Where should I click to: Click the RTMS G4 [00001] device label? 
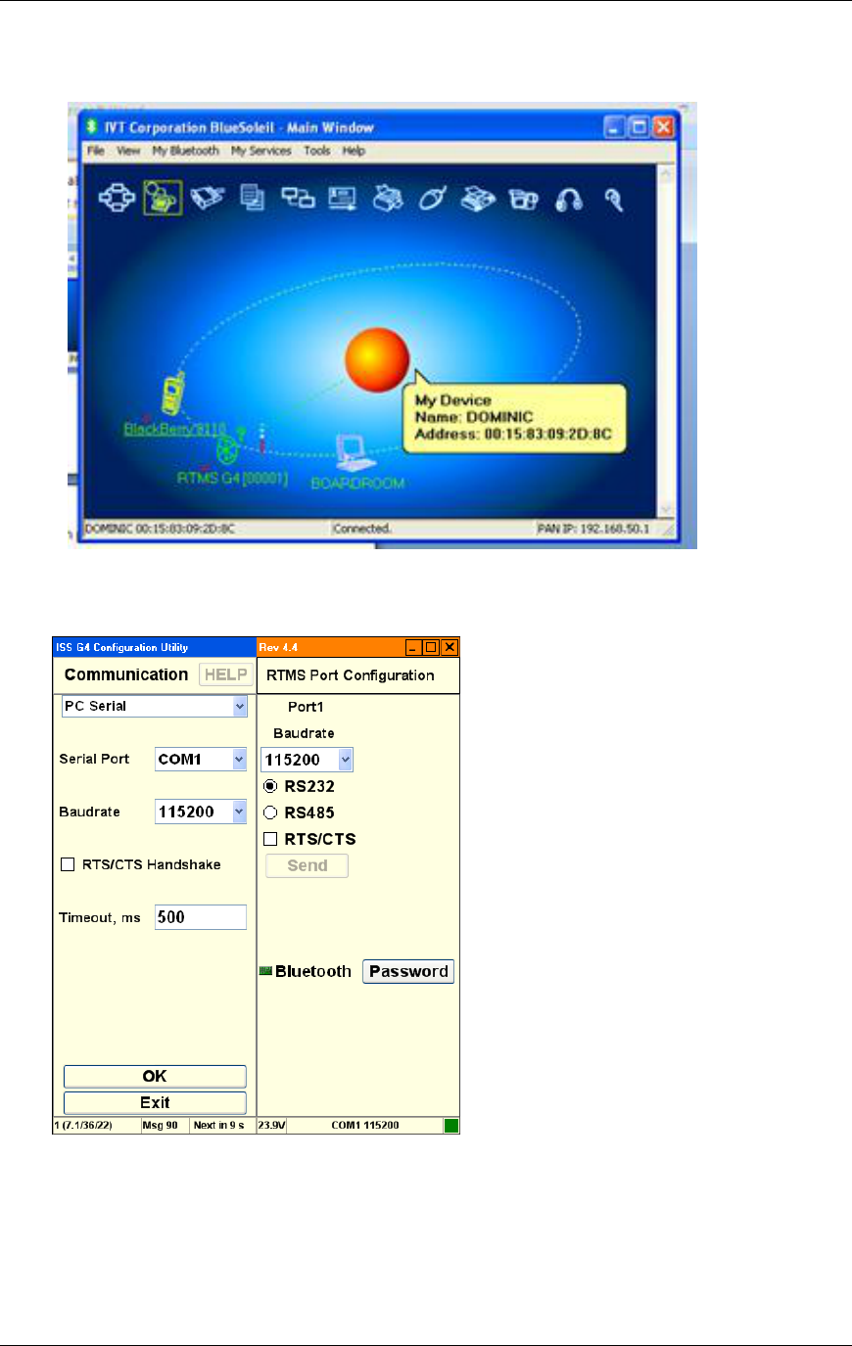click(x=232, y=478)
